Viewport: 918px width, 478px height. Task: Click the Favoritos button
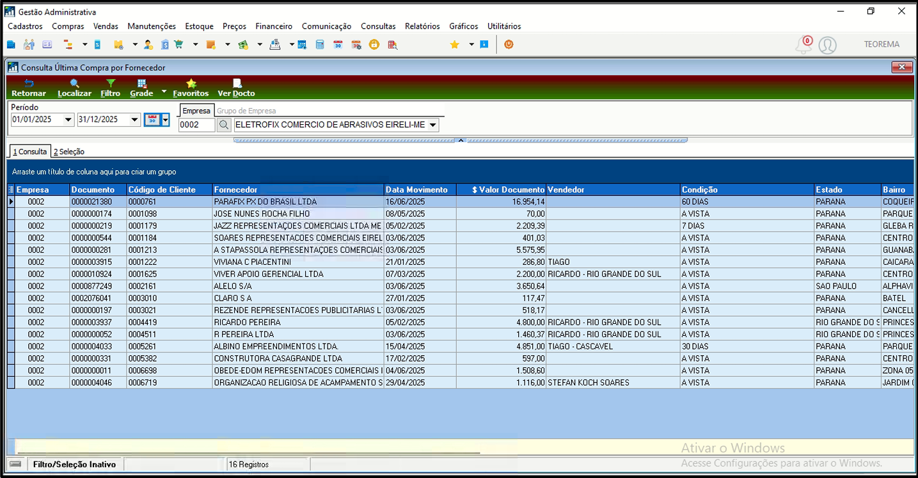tap(191, 88)
